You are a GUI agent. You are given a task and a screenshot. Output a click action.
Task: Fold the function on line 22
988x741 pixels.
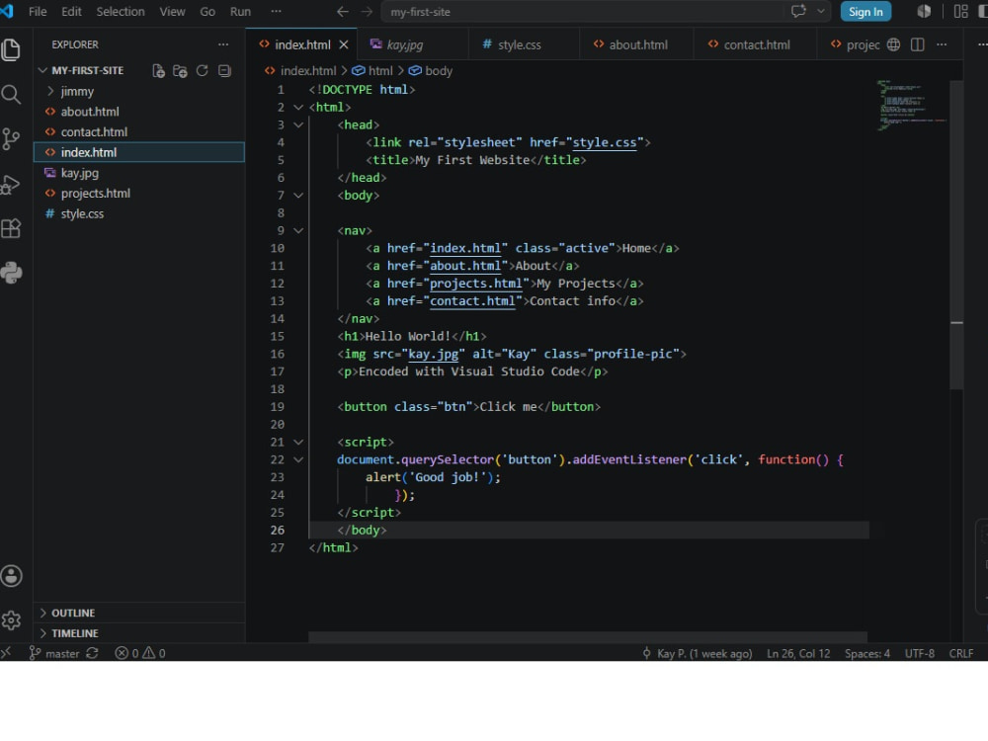298,460
